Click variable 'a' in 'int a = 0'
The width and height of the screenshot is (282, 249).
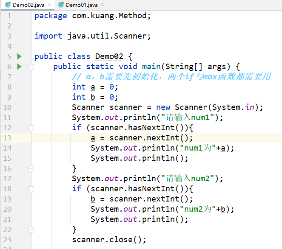tap(93, 87)
